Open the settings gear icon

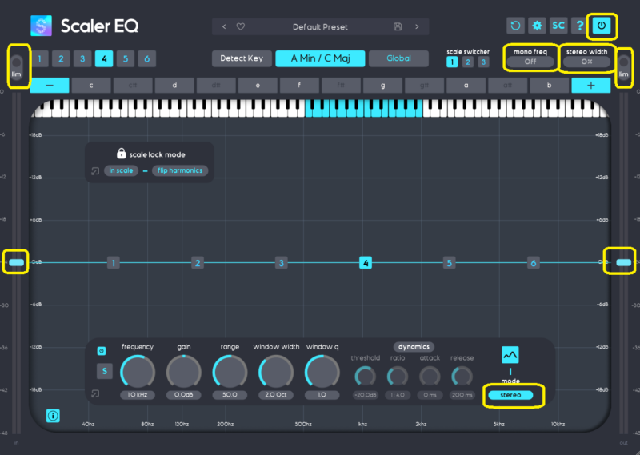tap(537, 26)
